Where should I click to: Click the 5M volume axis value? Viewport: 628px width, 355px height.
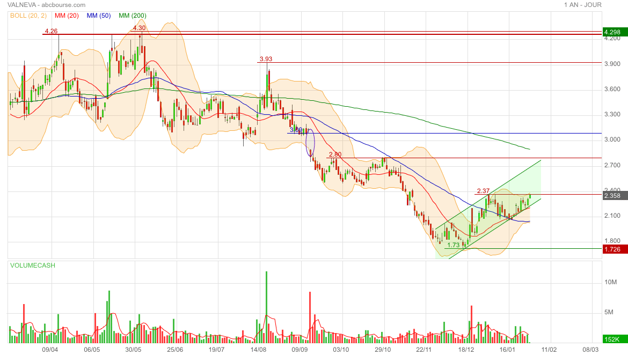609,312
